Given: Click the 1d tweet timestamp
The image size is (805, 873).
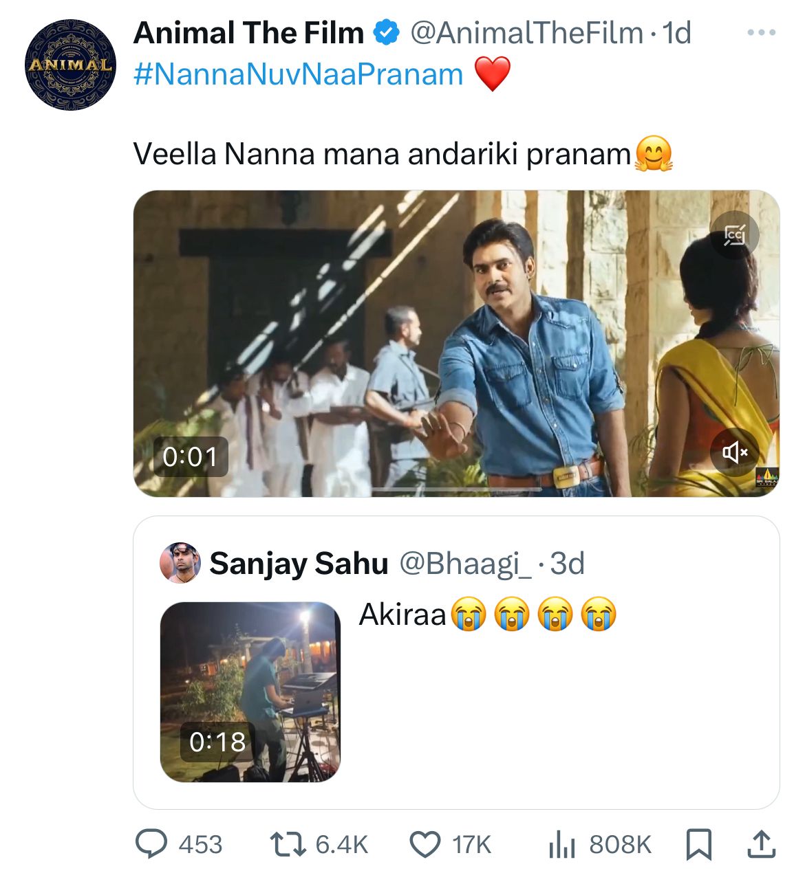Looking at the screenshot, I should coord(676,33).
